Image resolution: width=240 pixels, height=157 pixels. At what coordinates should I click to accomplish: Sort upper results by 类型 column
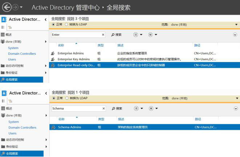point(101,45)
